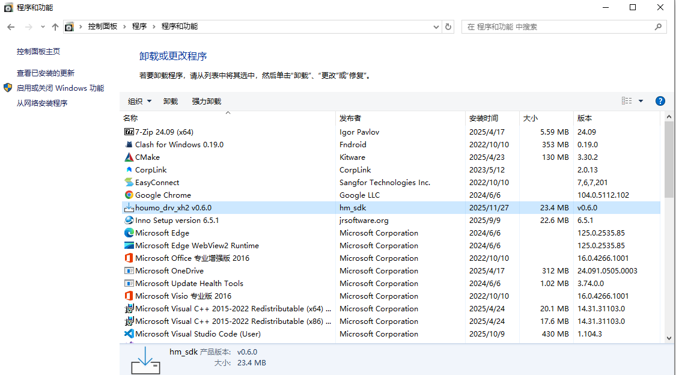Click the Sangfor Technologies Inc. cell
The width and height of the screenshot is (676, 375).
pos(385,182)
